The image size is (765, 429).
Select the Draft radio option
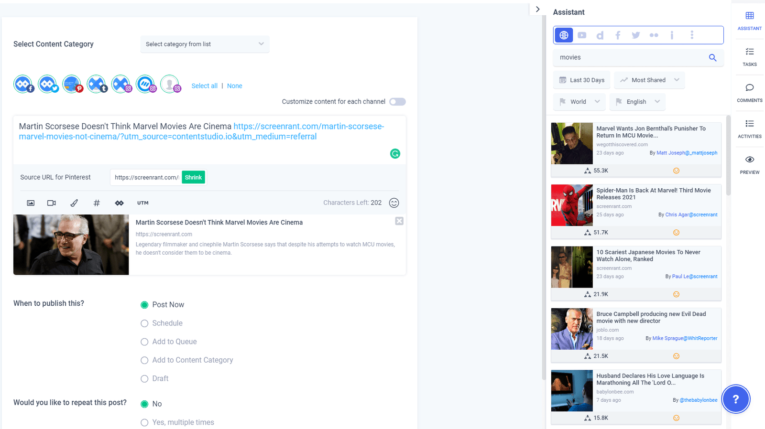[x=144, y=379]
